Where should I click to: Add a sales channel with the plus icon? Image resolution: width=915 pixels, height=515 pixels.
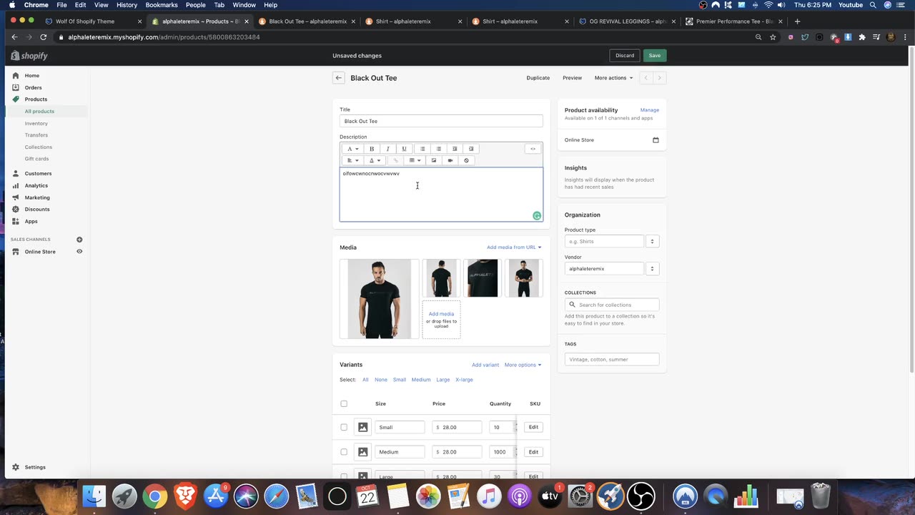[79, 240]
